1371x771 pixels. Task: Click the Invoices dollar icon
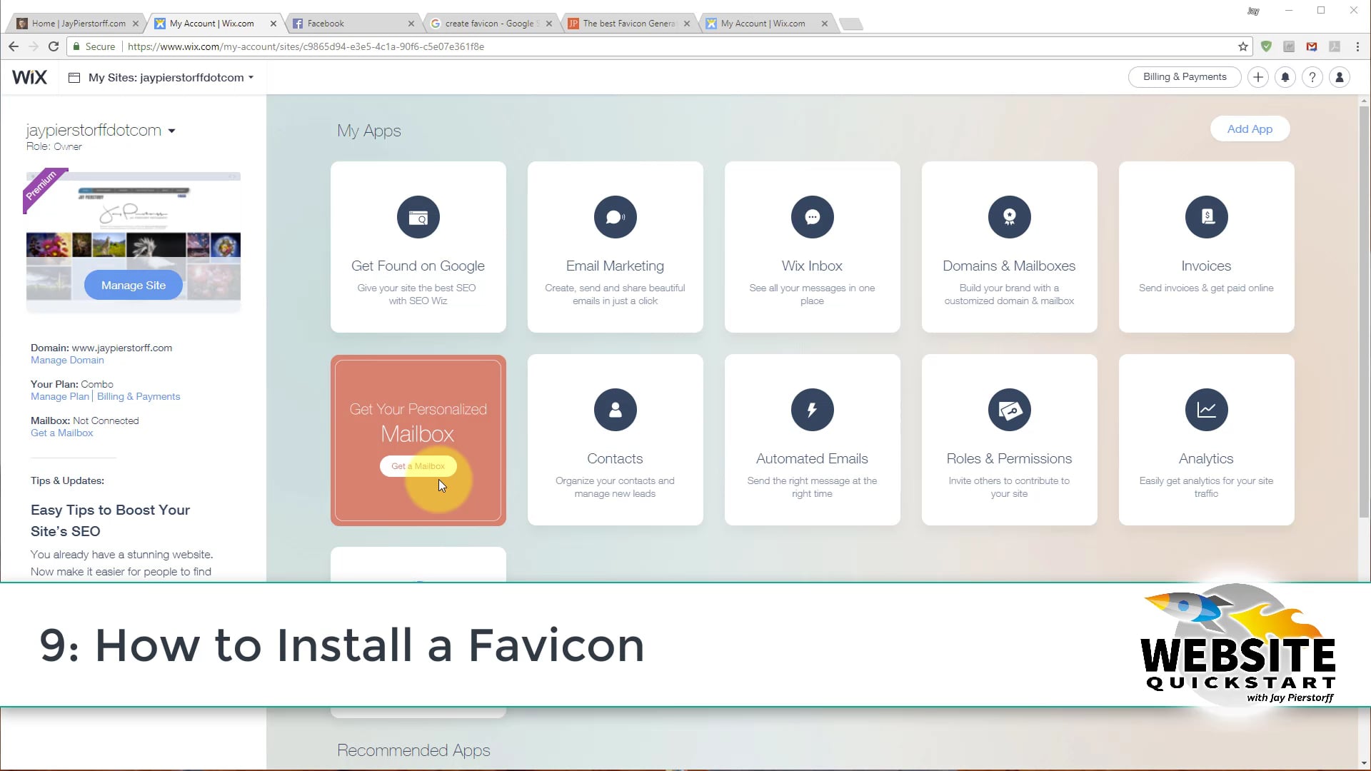click(1205, 217)
